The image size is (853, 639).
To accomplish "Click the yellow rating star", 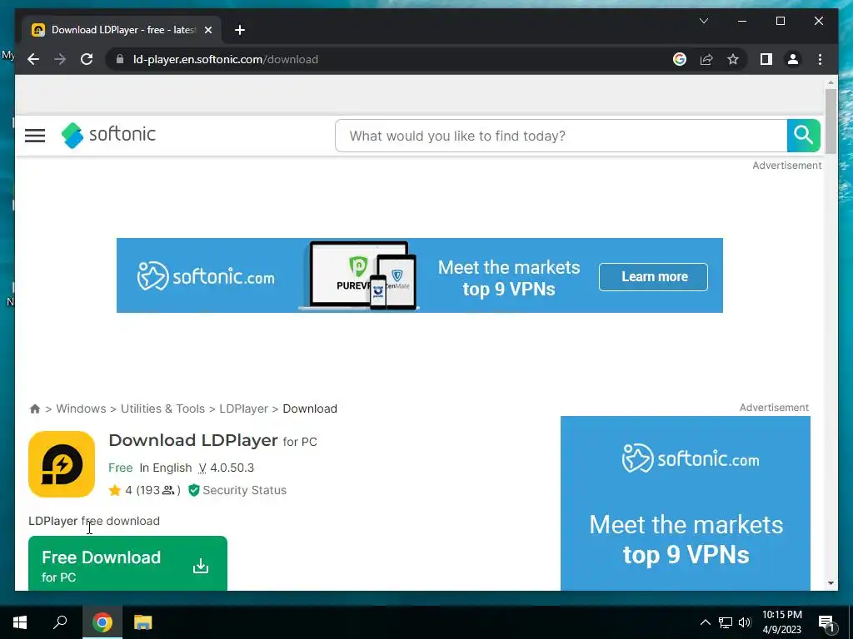I will 115,490.
